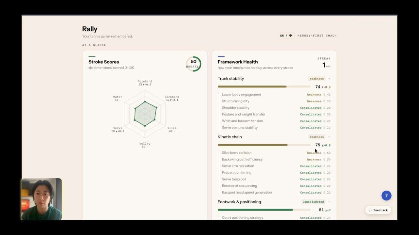The image size is (419, 235).
Task: Click the Shoulder stability row
Action: pyautogui.click(x=276, y=108)
